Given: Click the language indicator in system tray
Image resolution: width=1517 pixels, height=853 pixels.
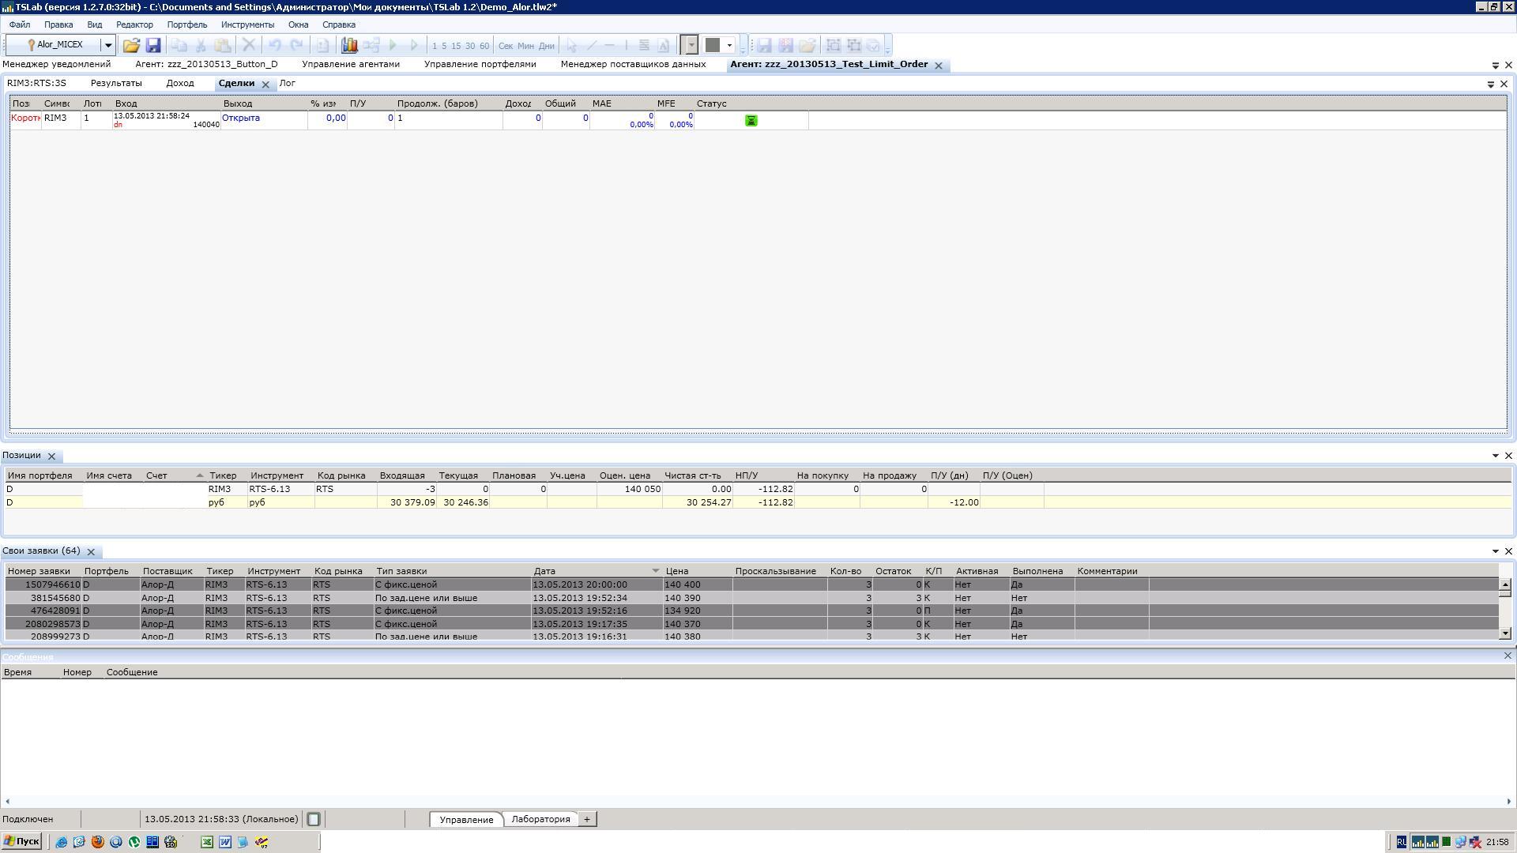Looking at the screenshot, I should 1401,842.
